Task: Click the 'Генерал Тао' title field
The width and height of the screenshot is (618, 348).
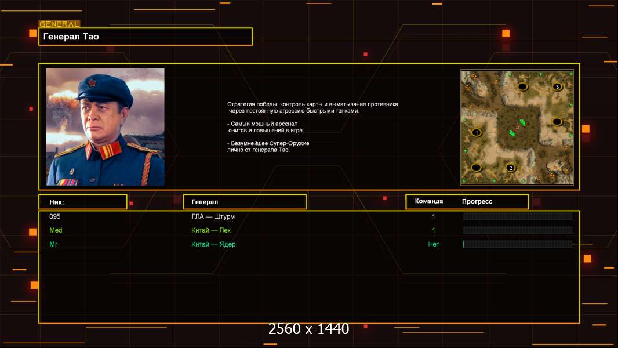Action: pos(146,37)
